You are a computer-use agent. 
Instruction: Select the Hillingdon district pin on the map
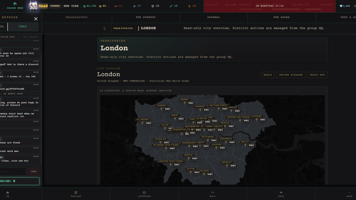[142, 123]
